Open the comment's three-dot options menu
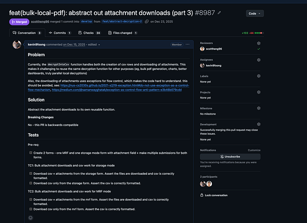The height and width of the screenshot is (223, 307). [187, 44]
